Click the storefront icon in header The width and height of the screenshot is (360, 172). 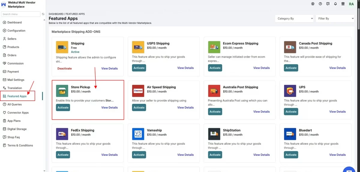(x=343, y=4)
